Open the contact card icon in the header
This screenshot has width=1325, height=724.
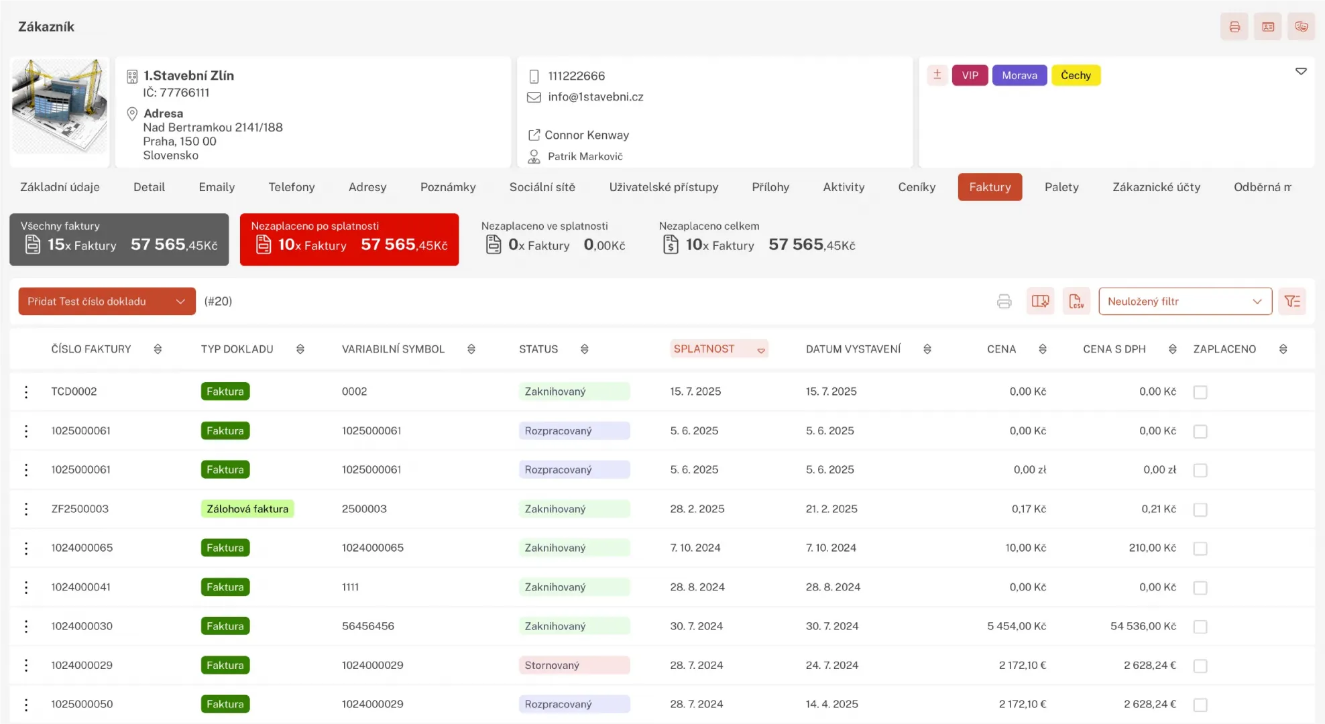click(1267, 27)
